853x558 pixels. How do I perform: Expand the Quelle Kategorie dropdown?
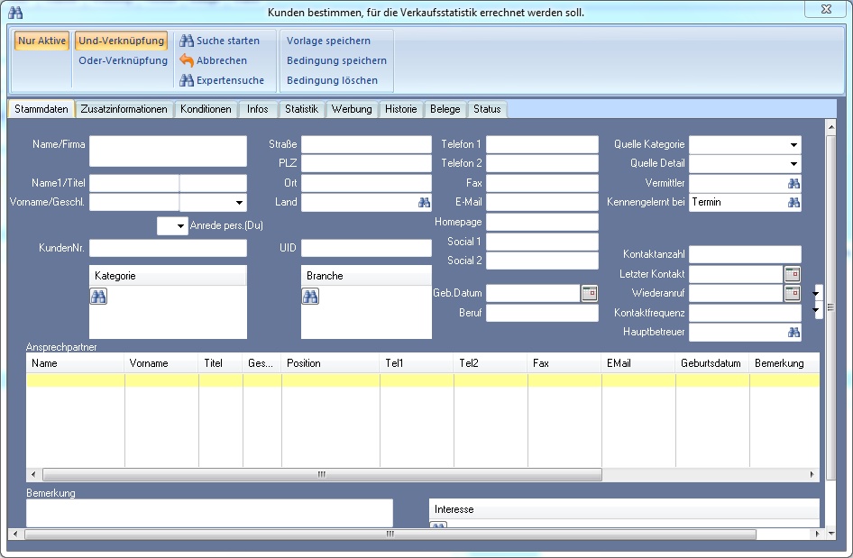(x=793, y=144)
